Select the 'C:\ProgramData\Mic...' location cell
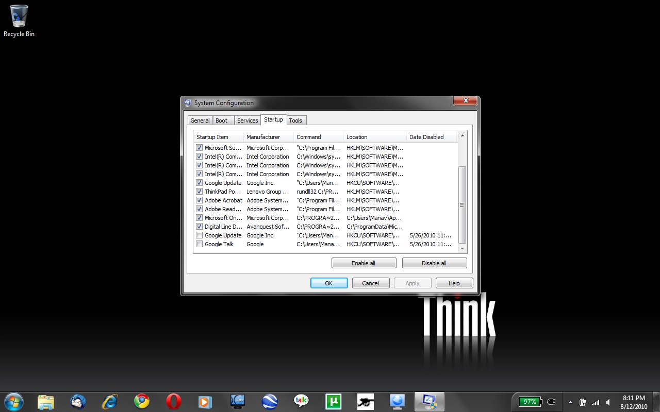 pyautogui.click(x=375, y=227)
